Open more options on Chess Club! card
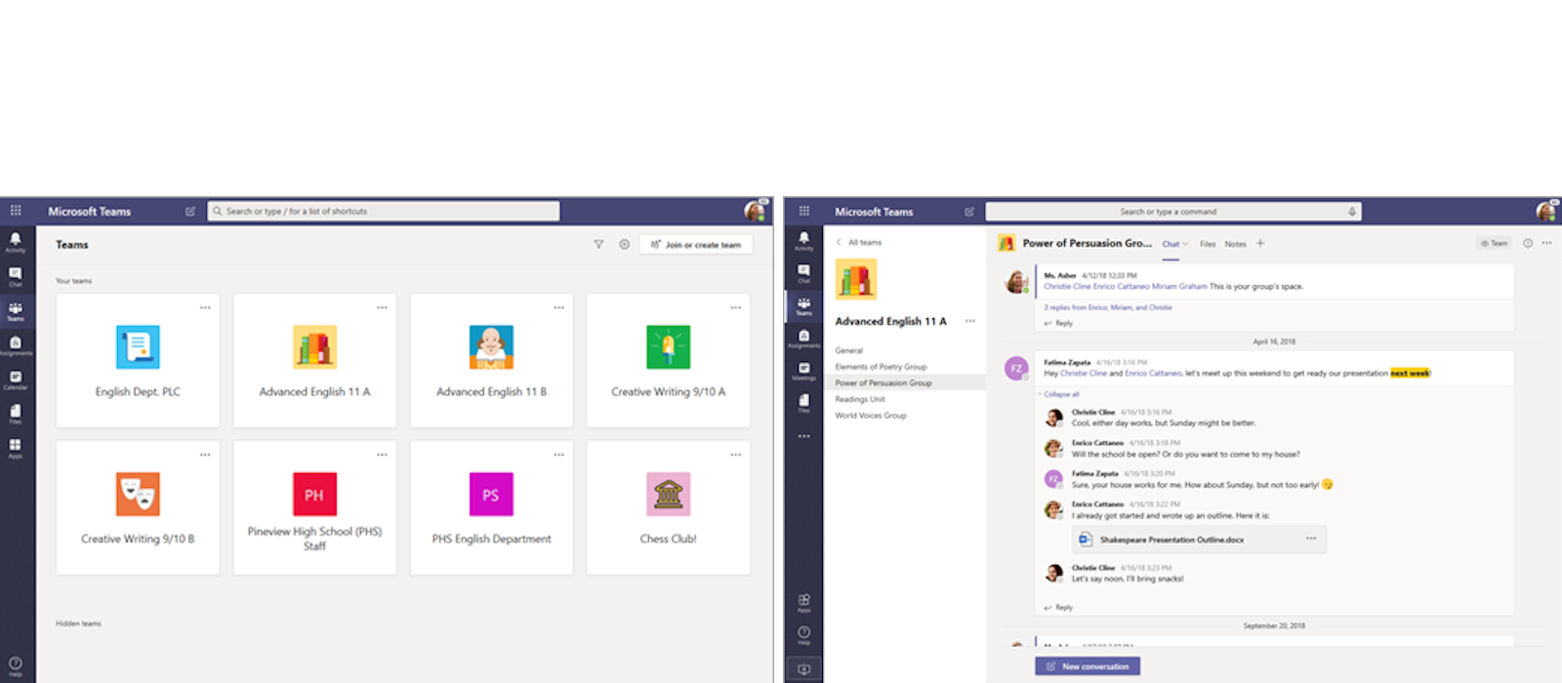The width and height of the screenshot is (1562, 683). [x=735, y=455]
